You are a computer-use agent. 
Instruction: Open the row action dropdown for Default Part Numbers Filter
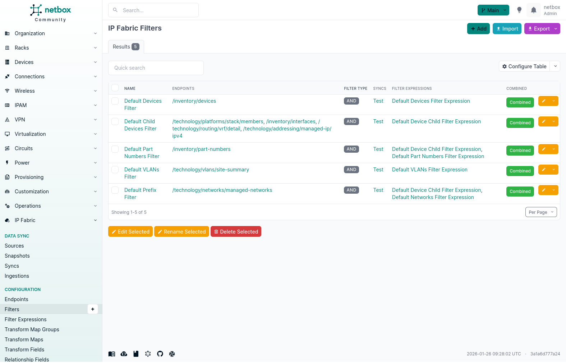pos(554,149)
